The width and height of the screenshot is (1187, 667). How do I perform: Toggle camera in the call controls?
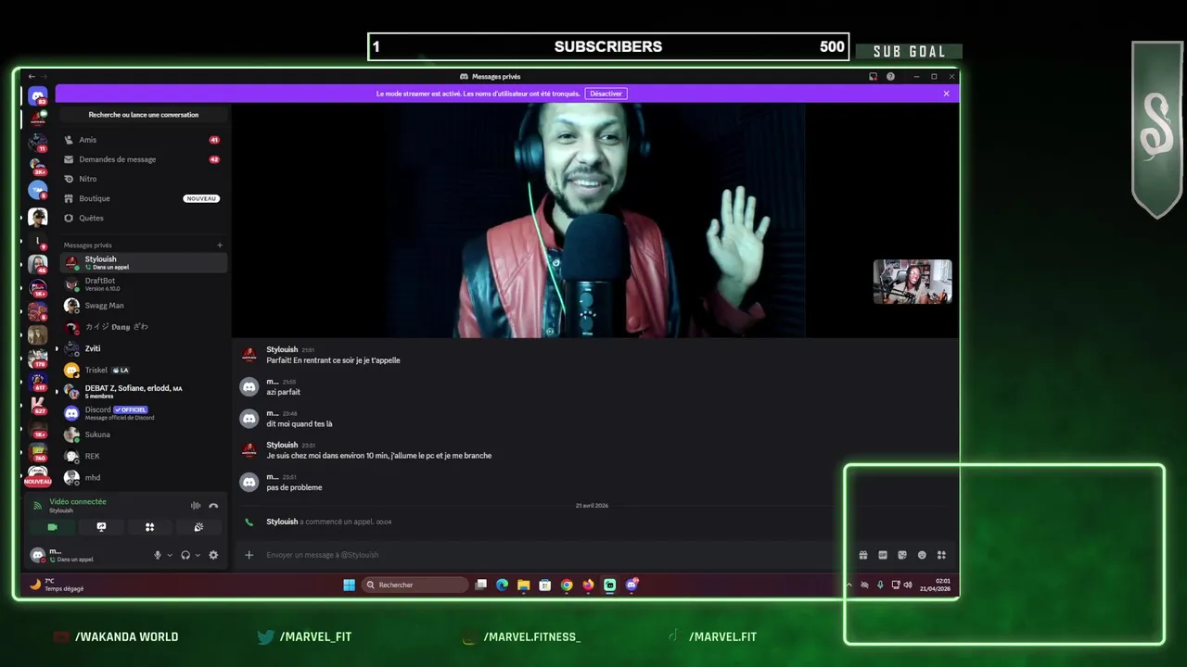52,527
